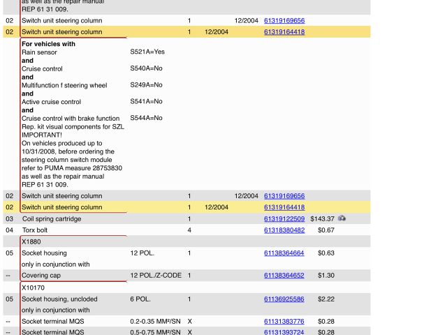Open part number 61319122509 link
The width and height of the screenshot is (447, 335).
(x=284, y=219)
